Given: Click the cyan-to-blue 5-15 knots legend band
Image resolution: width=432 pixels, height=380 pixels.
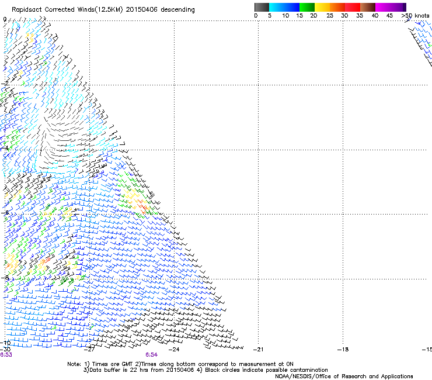Looking at the screenshot, I should [x=284, y=7].
